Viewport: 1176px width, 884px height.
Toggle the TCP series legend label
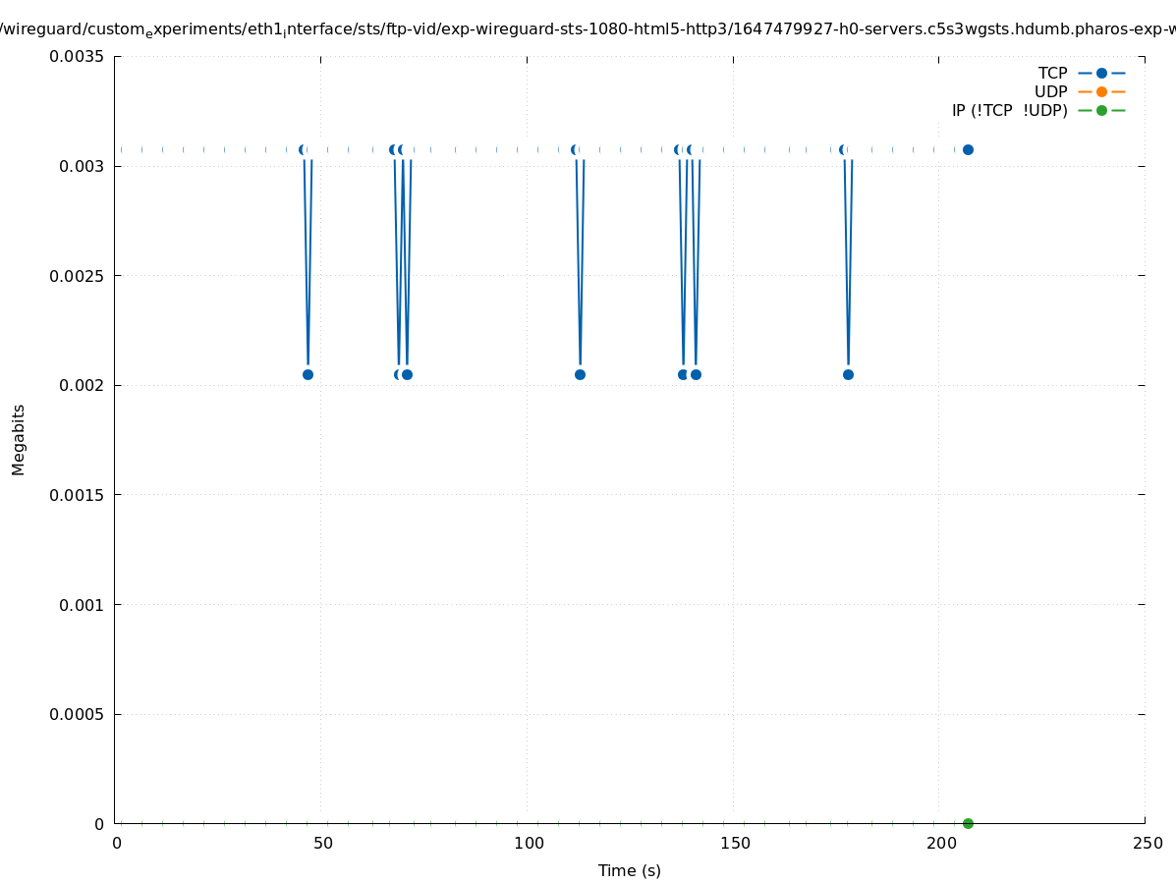(1052, 73)
